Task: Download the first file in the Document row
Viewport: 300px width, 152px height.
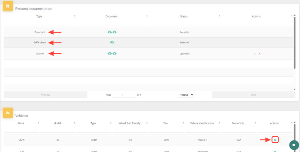Action: [x=110, y=32]
